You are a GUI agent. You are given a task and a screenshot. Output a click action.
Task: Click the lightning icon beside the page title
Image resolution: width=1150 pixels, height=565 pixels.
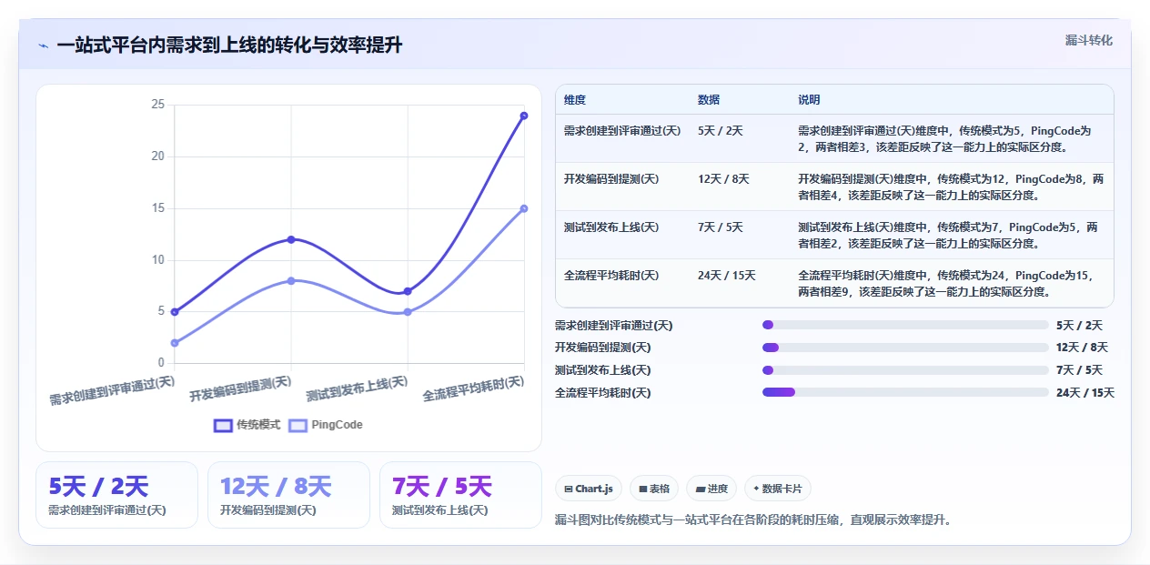tap(43, 46)
